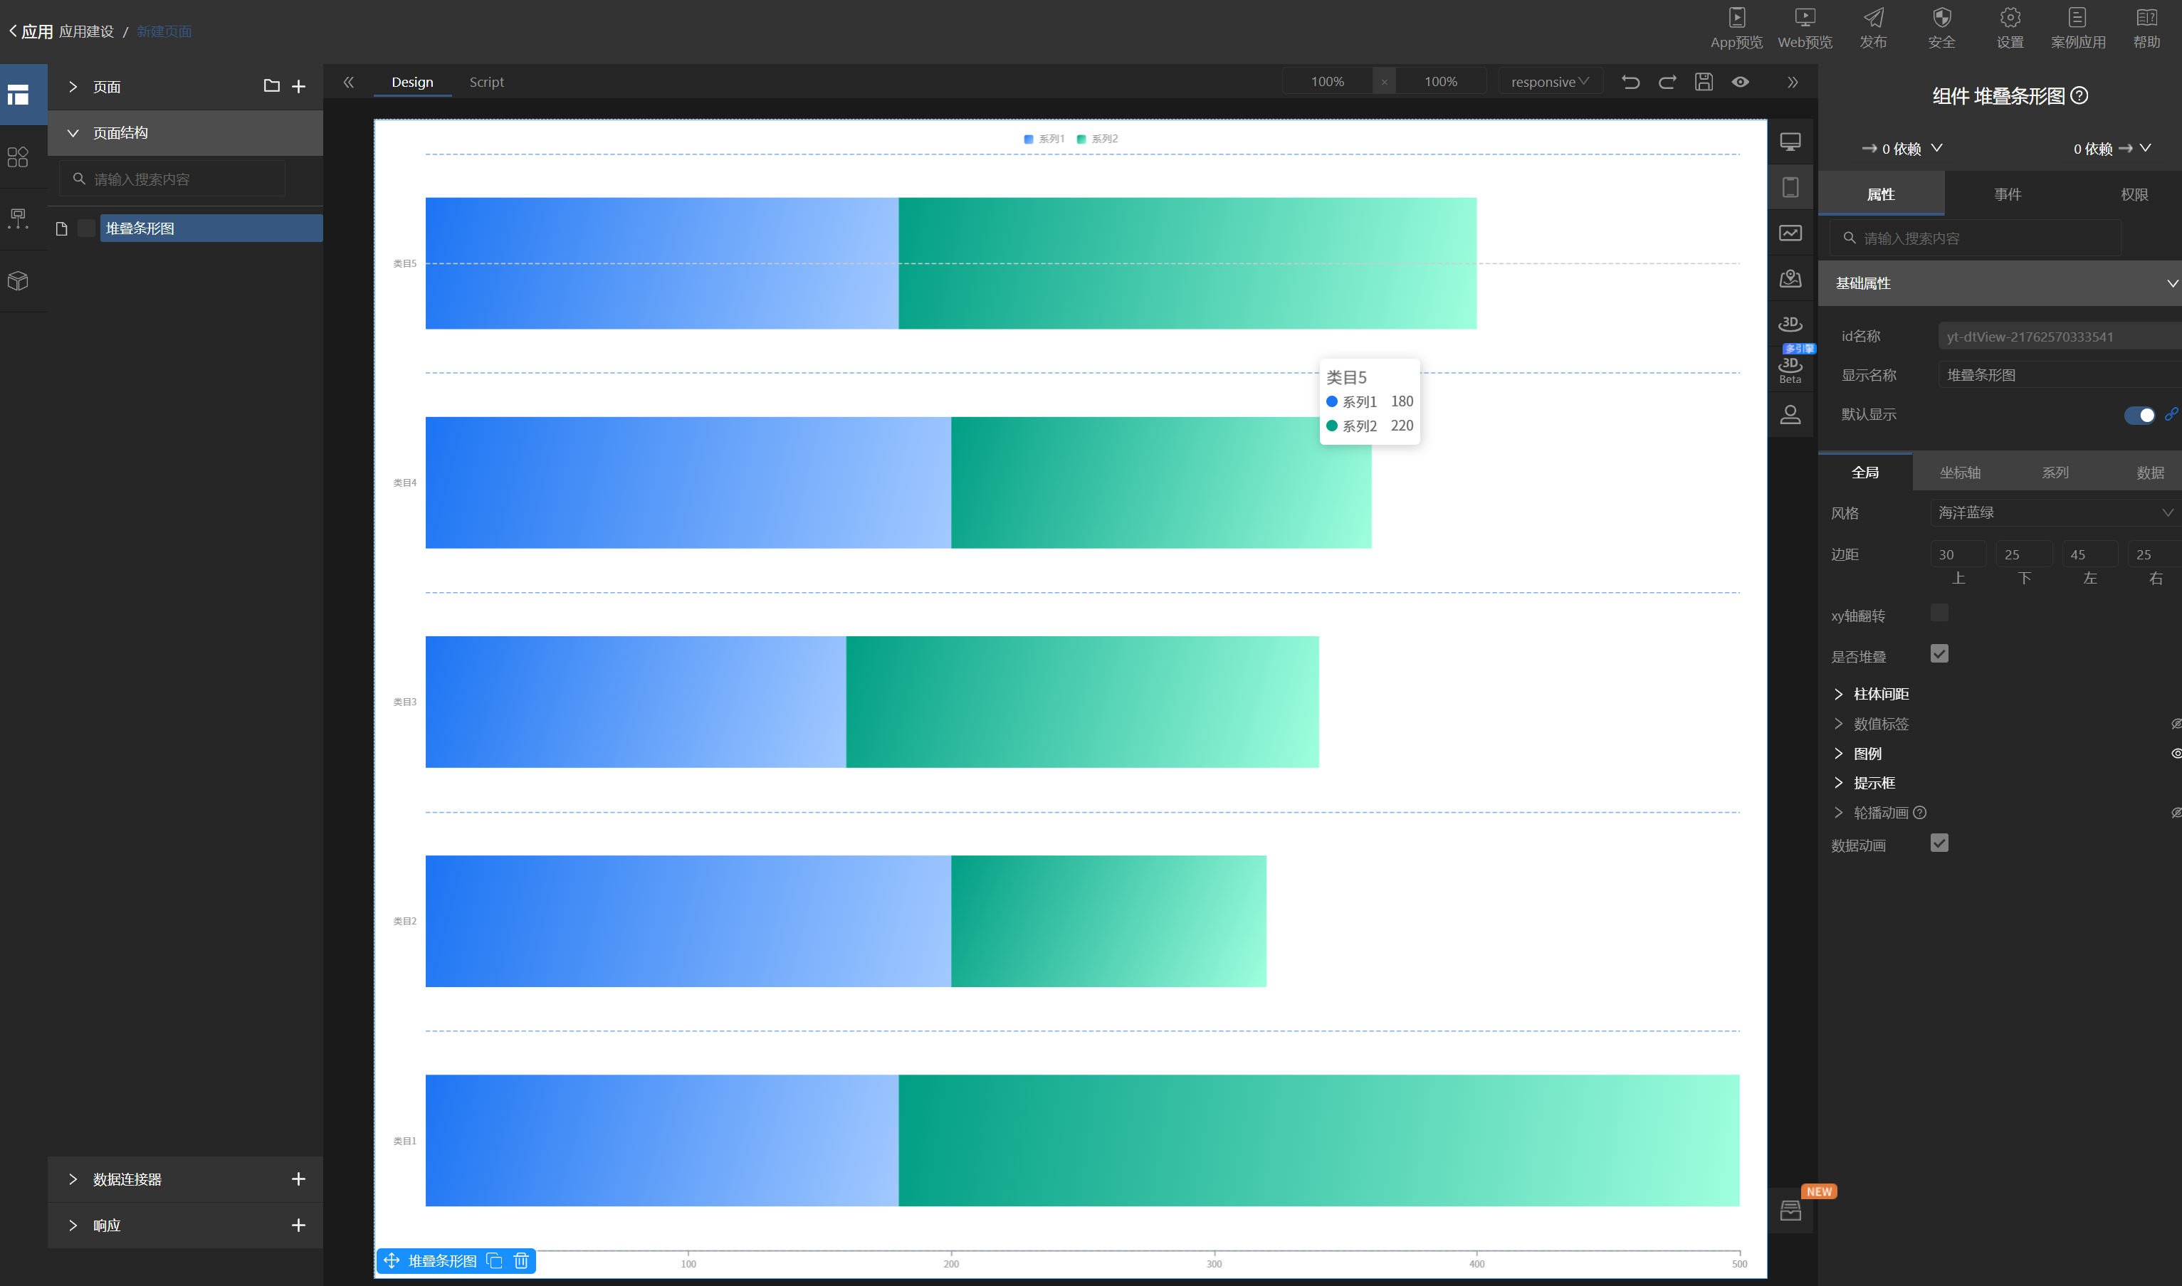
Task: Click the 系列2 legend color swatch
Action: 1081,139
